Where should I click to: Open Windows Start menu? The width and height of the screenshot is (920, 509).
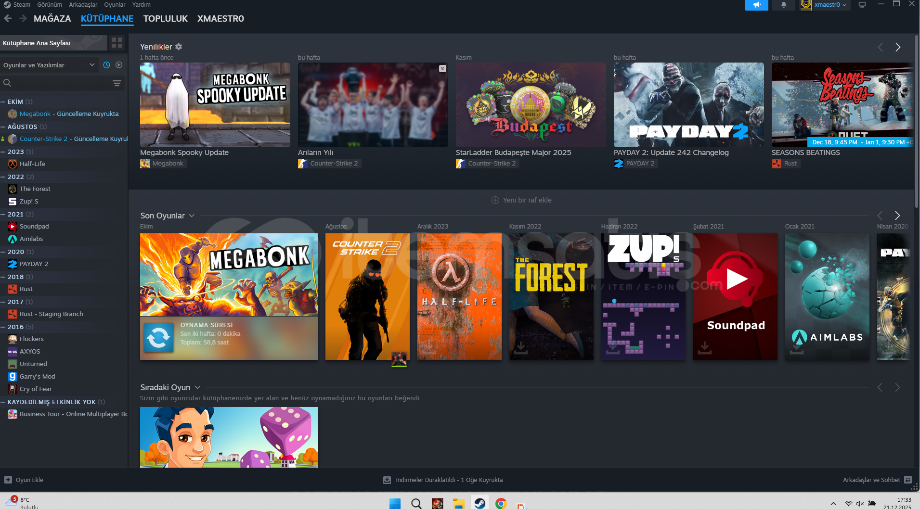(x=395, y=503)
